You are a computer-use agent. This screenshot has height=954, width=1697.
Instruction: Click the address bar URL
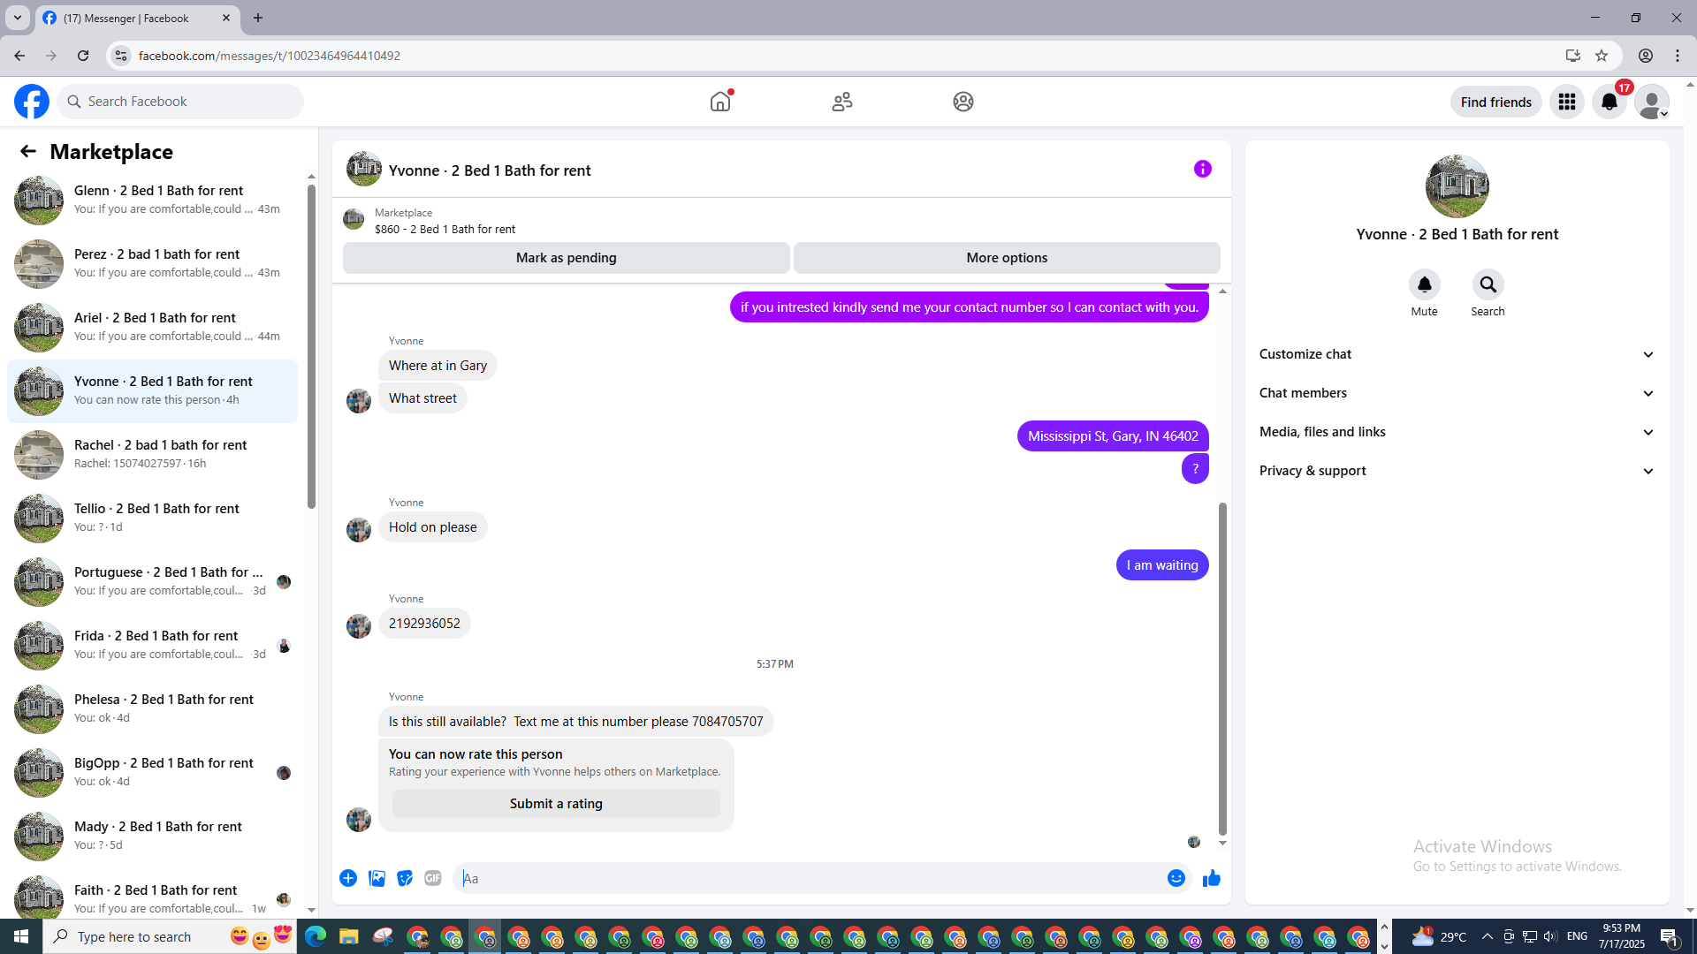[x=270, y=56]
